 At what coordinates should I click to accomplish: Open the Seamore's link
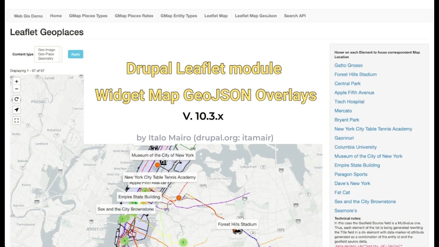tap(346, 211)
